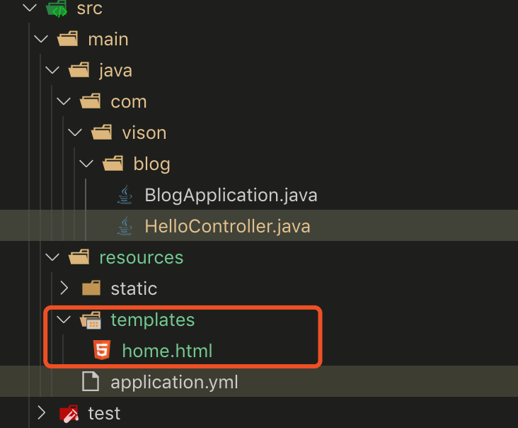The height and width of the screenshot is (428, 518).
Task: Click the src folder icon
Action: (x=56, y=9)
